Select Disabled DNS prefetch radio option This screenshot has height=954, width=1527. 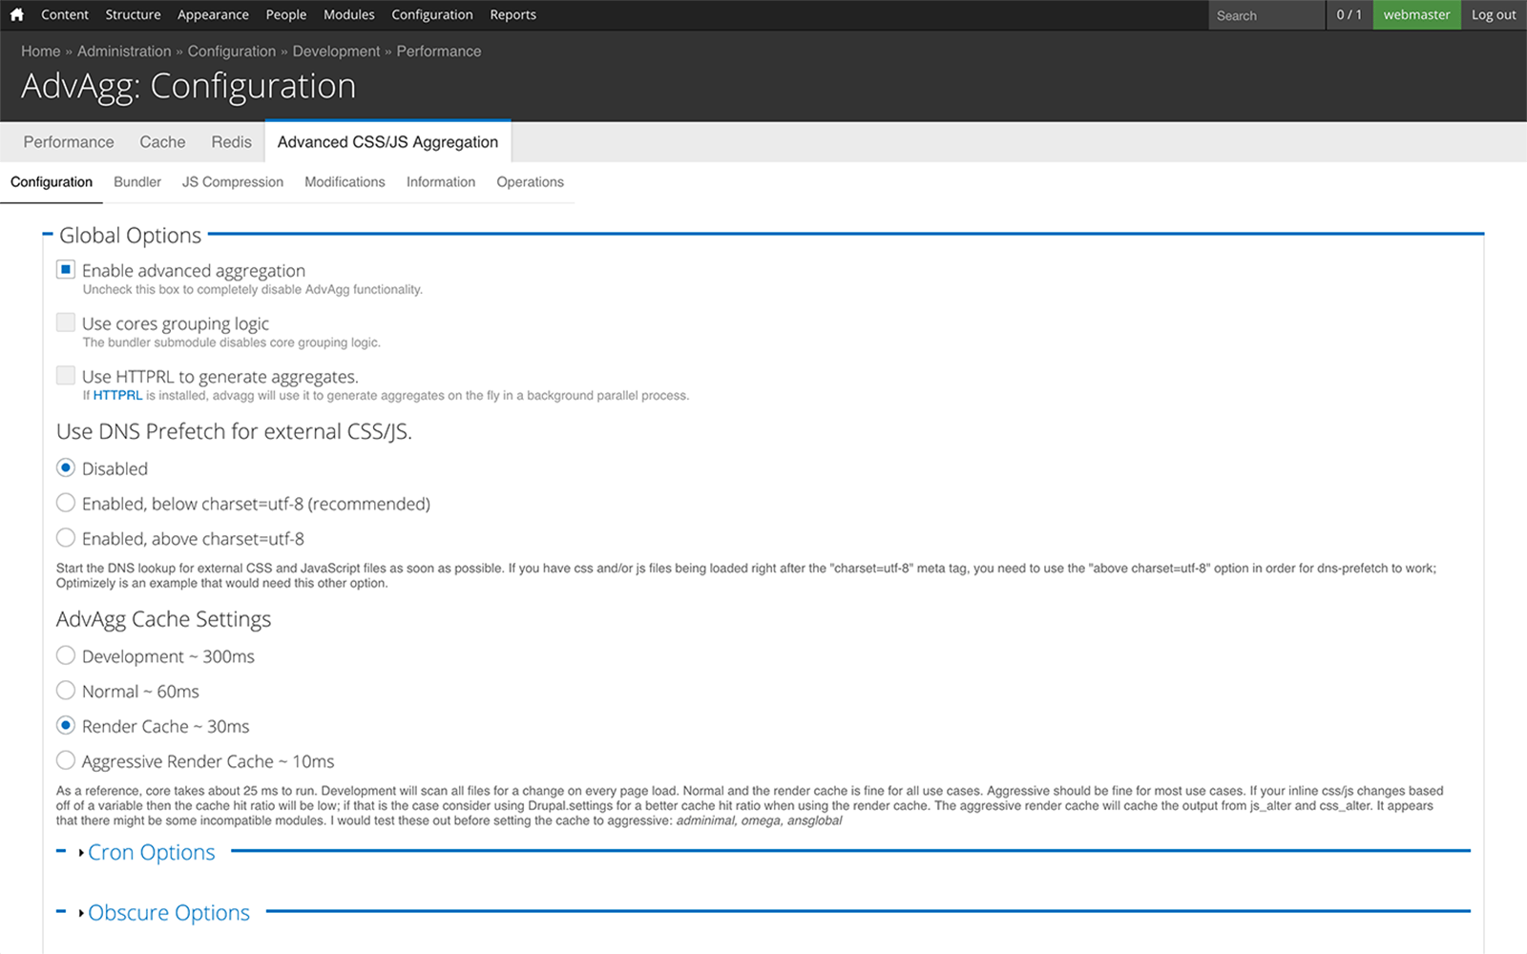pos(66,467)
